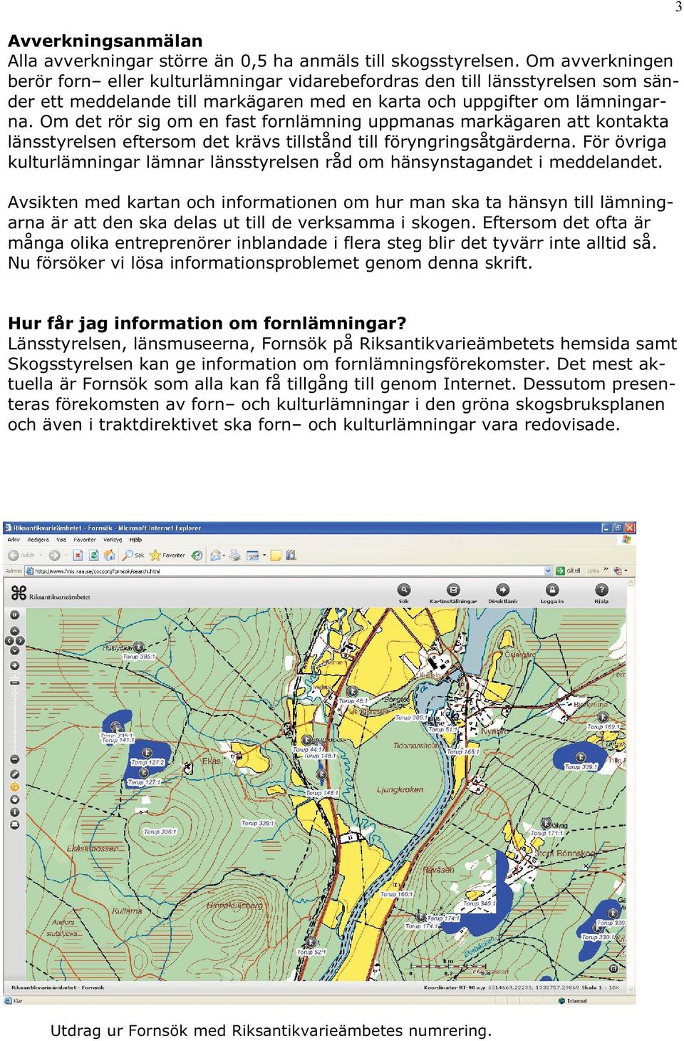Open the Visa menu
684x1041 pixels.
point(61,540)
